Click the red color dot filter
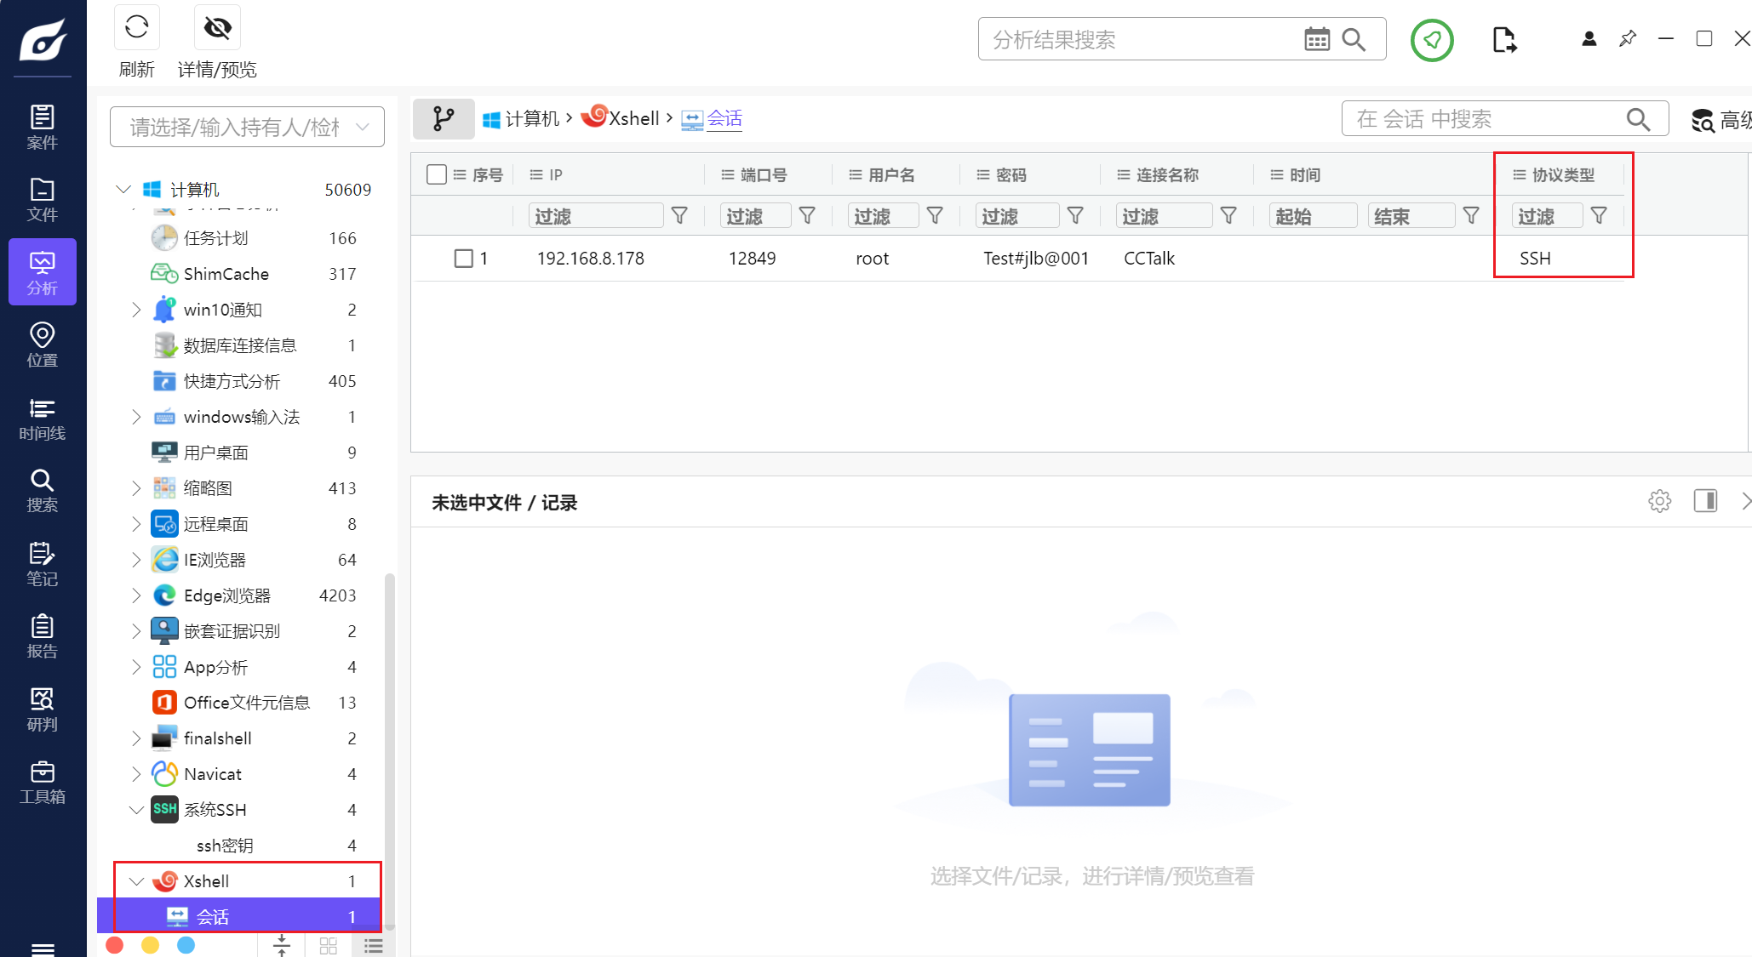 115,945
